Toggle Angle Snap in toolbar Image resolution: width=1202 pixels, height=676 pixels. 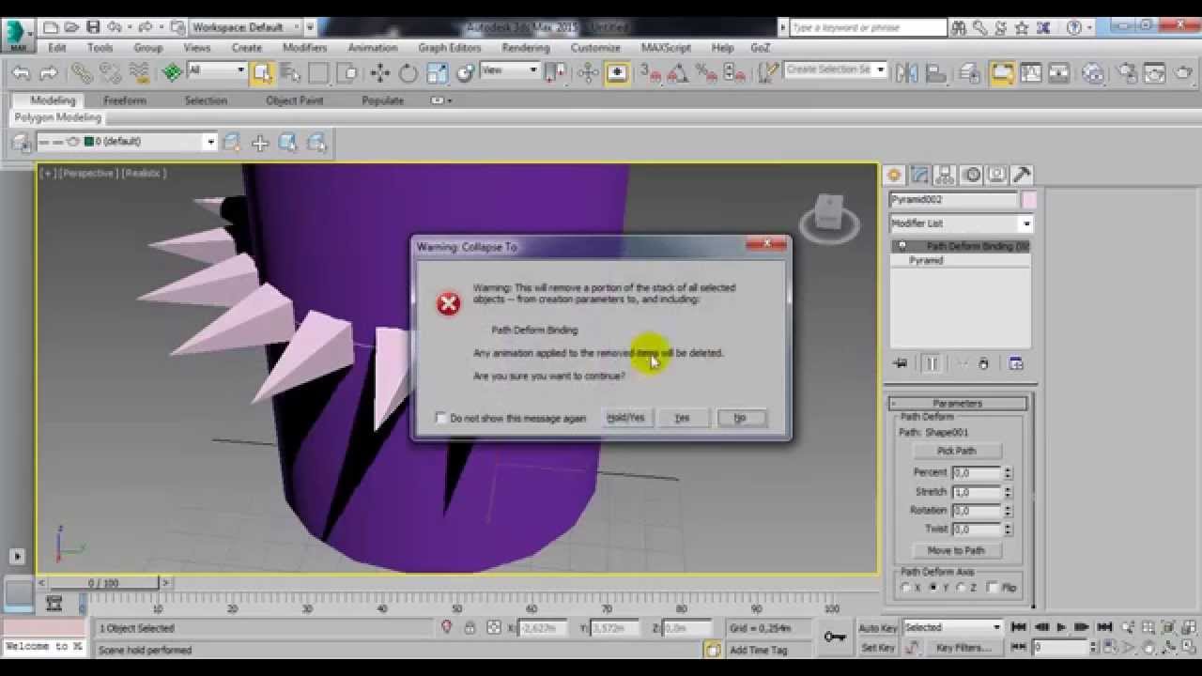[678, 72]
